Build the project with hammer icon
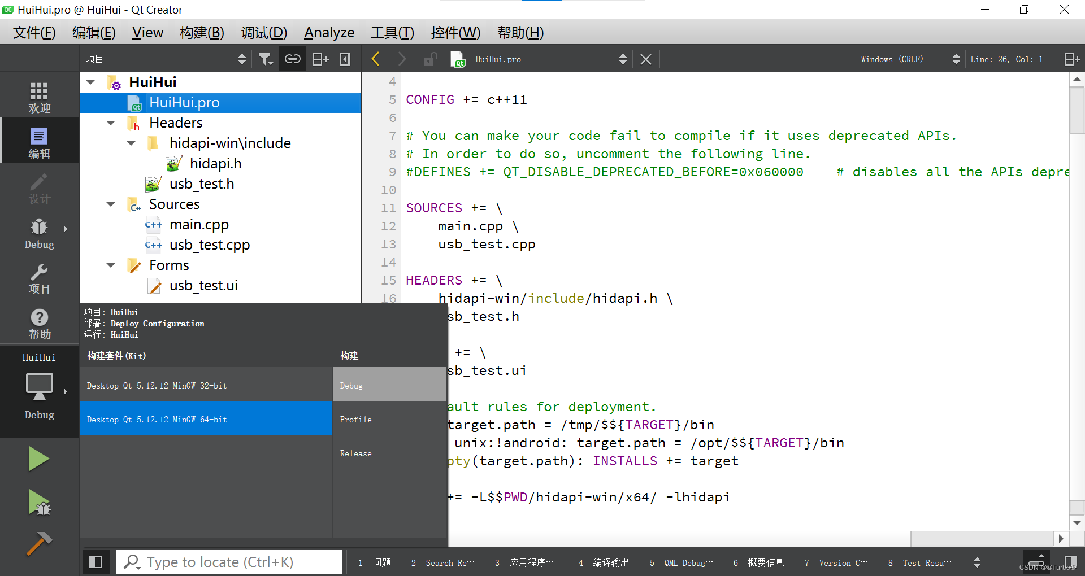This screenshot has height=576, width=1085. (x=39, y=544)
